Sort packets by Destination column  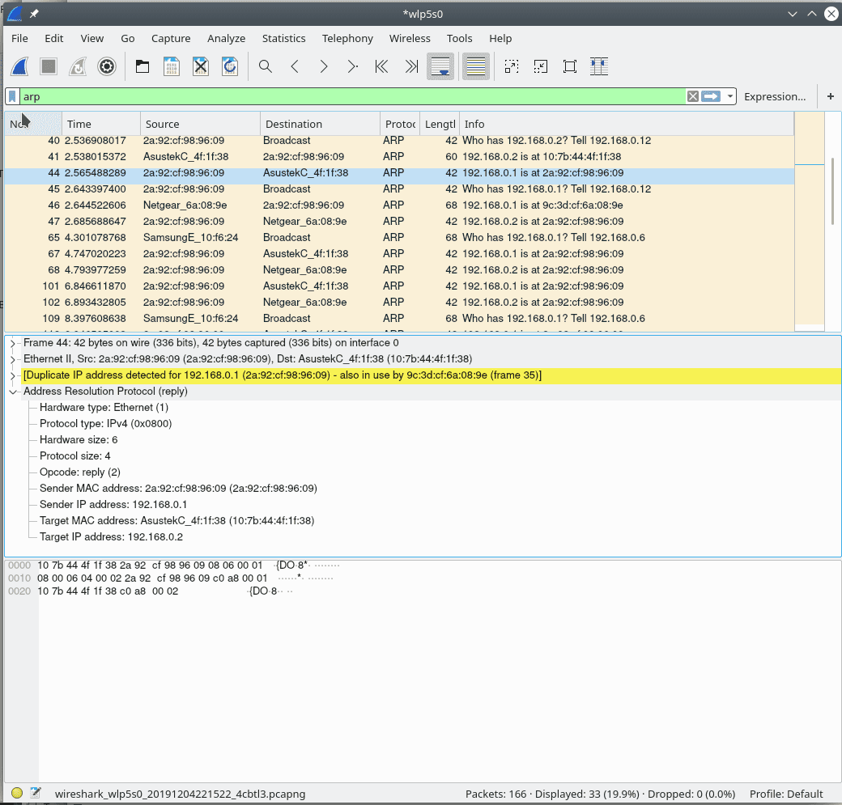(321, 124)
